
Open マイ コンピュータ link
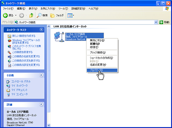coord(20,94)
